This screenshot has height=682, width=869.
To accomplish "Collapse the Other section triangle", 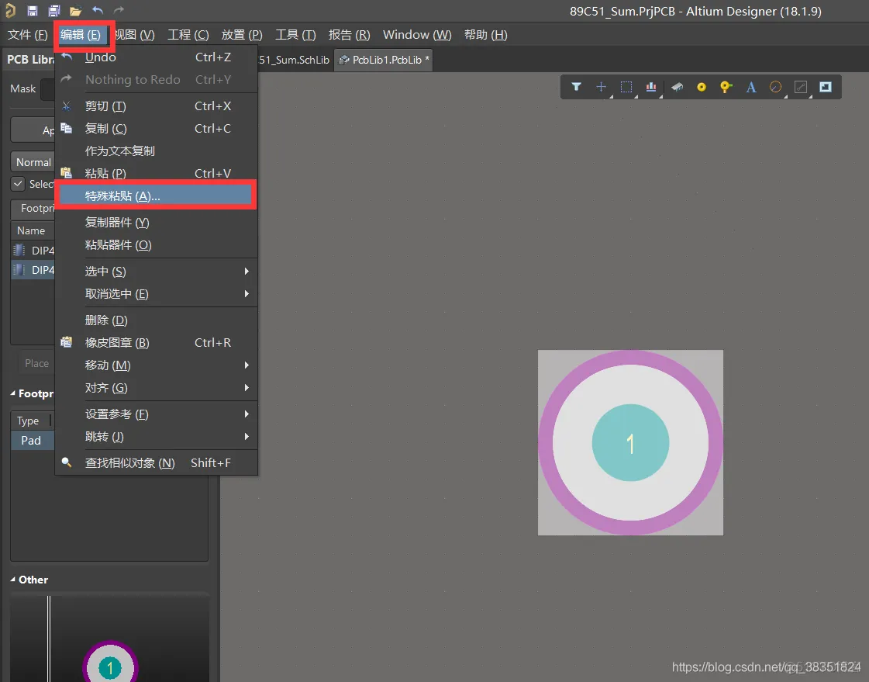I will [12, 580].
